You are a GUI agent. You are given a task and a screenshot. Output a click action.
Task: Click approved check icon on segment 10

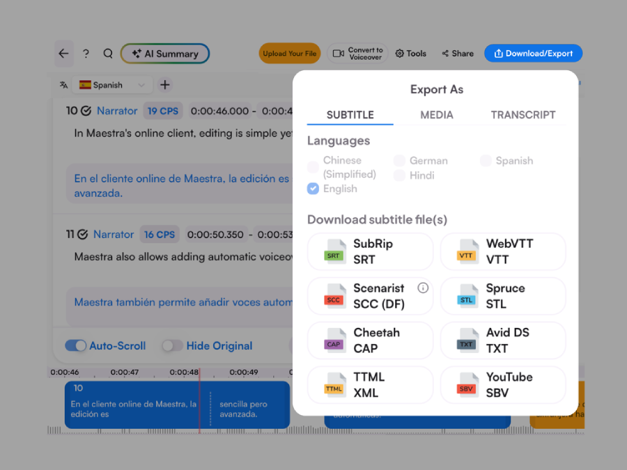(x=86, y=111)
